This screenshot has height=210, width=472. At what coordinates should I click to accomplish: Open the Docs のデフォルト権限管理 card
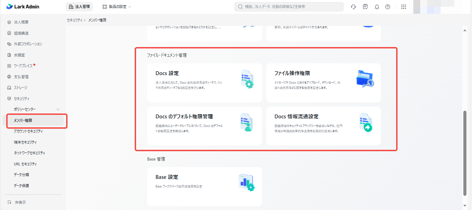pyautogui.click(x=205, y=126)
